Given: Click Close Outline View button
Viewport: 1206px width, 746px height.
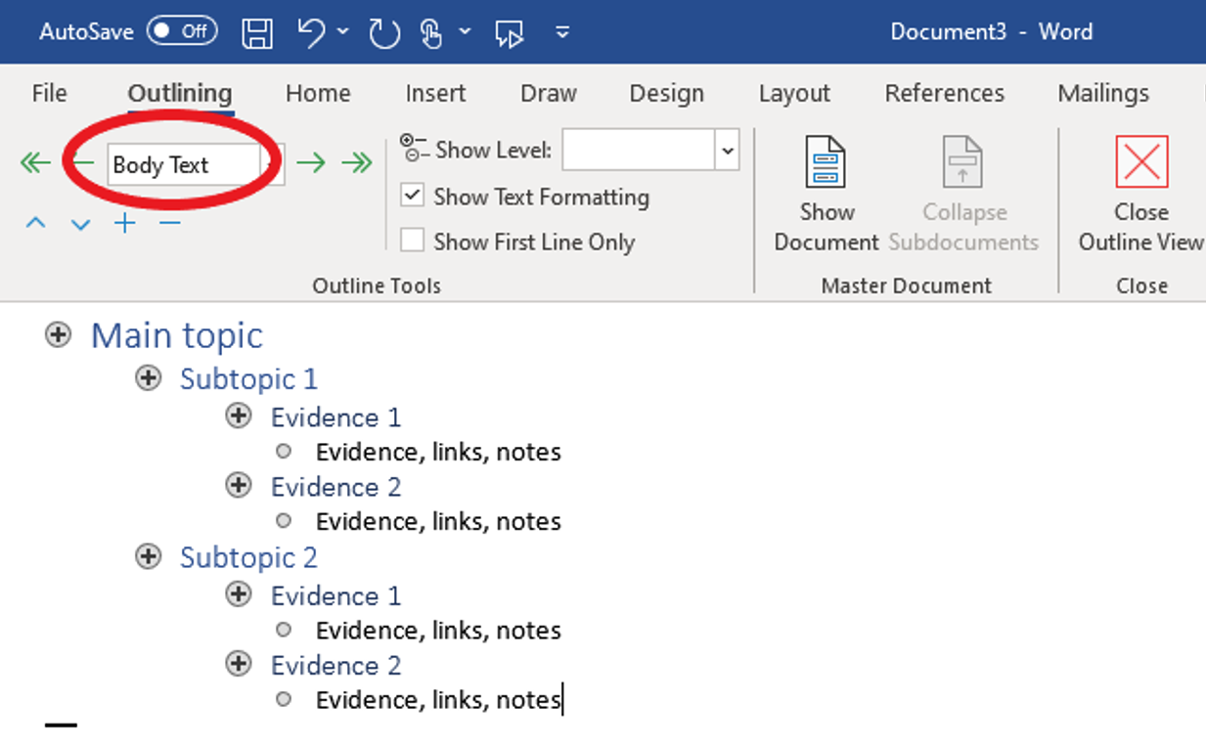Looking at the screenshot, I should (x=1140, y=196).
